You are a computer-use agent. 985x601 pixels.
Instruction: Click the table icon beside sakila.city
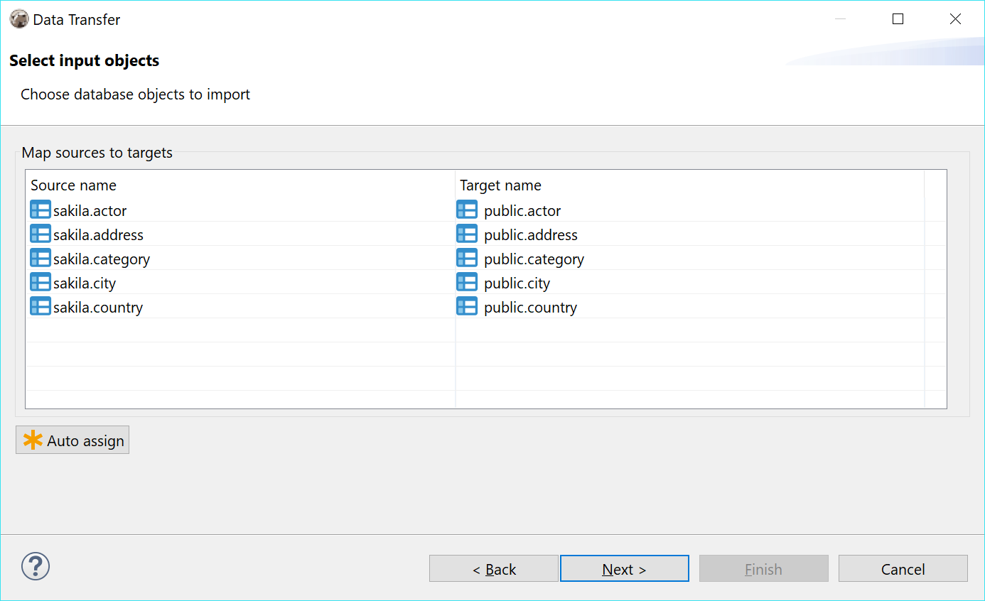click(x=41, y=282)
